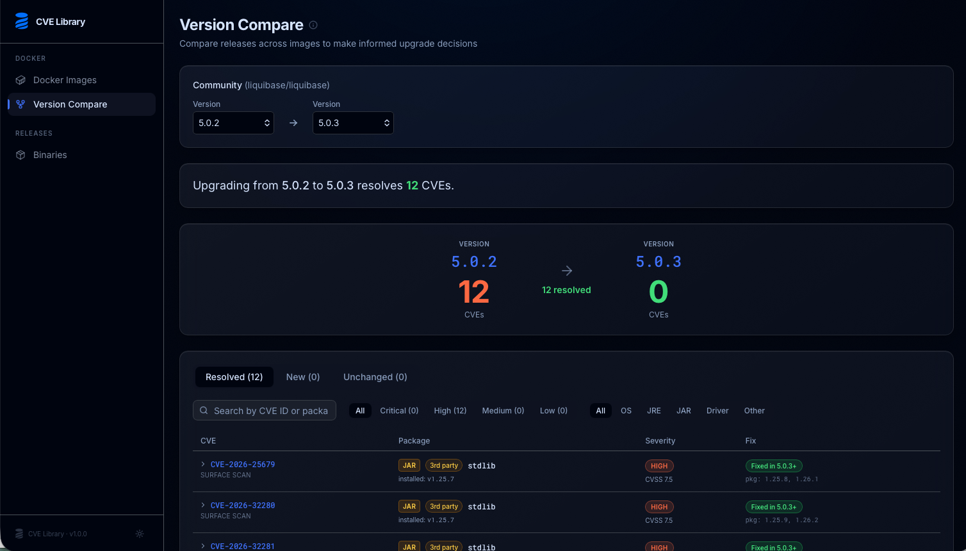Click the JAR badge in CVE-2026-32280 row
Image resolution: width=966 pixels, height=551 pixels.
[x=409, y=507]
